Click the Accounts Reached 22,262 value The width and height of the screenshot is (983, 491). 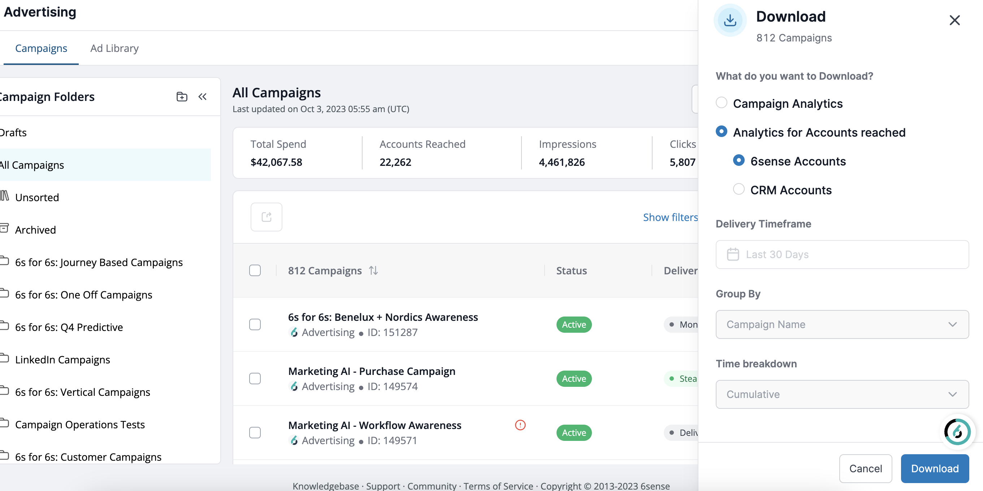pyautogui.click(x=395, y=162)
